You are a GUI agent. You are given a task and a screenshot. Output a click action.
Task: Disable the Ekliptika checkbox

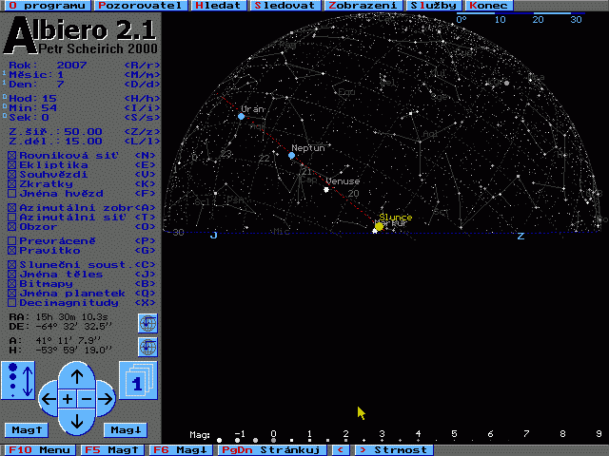click(11, 164)
